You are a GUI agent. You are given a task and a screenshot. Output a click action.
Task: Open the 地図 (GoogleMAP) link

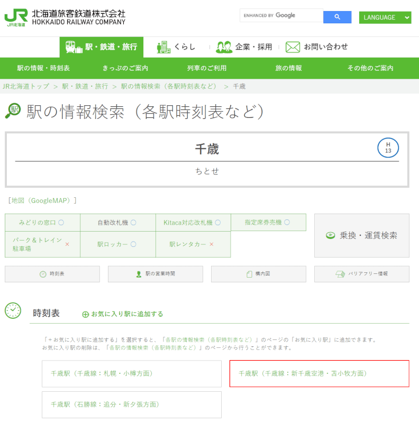pos(42,200)
